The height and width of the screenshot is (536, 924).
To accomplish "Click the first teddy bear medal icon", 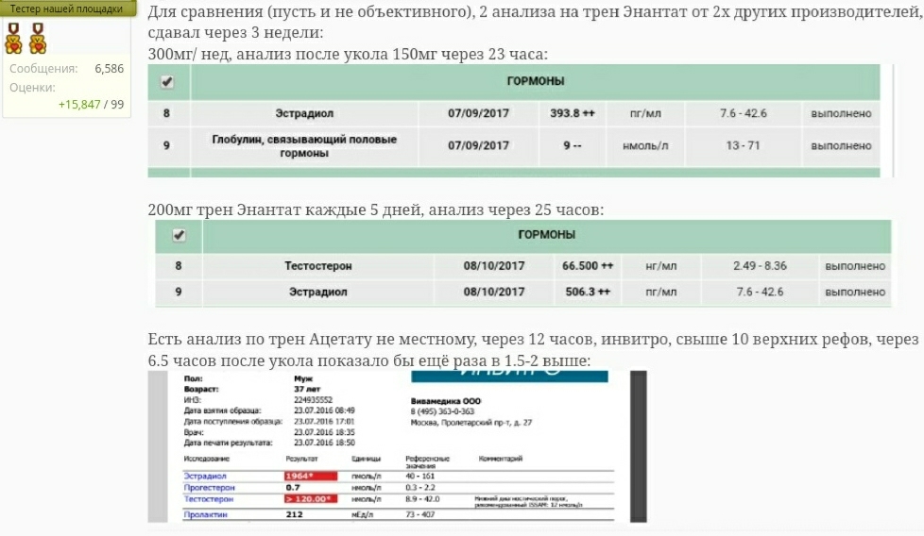I will 13,38.
